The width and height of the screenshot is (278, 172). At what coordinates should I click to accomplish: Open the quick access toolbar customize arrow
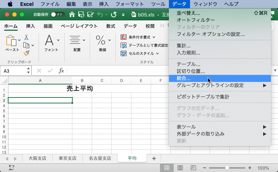point(123,15)
